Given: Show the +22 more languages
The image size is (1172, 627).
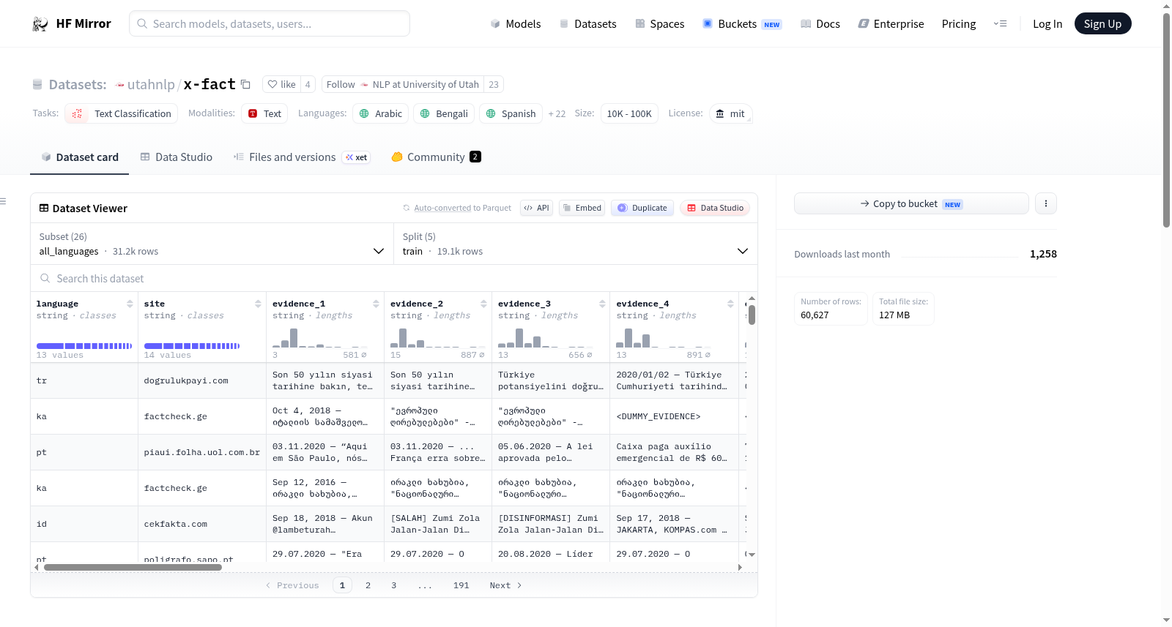Looking at the screenshot, I should [557, 113].
